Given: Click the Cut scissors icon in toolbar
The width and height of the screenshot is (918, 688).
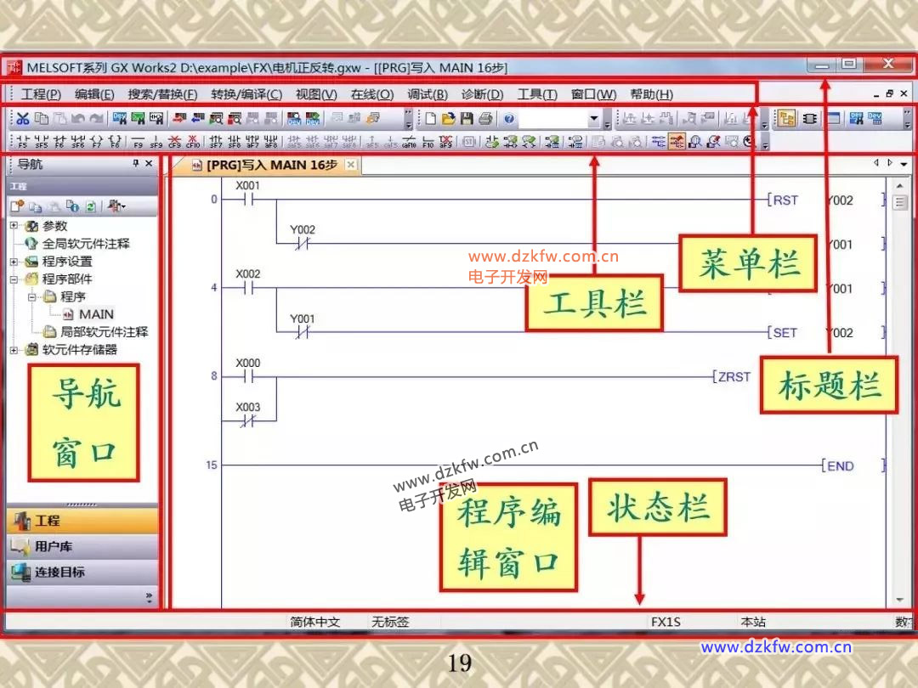Looking at the screenshot, I should coord(23,119).
